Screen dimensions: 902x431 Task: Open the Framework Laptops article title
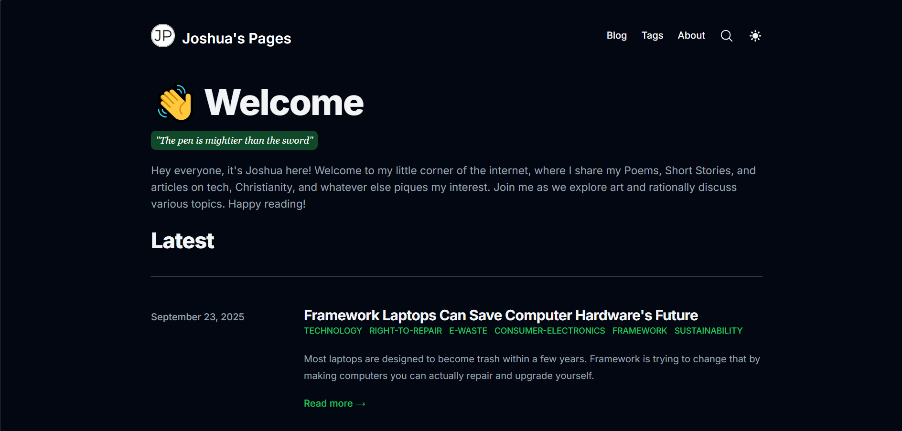pyautogui.click(x=501, y=315)
